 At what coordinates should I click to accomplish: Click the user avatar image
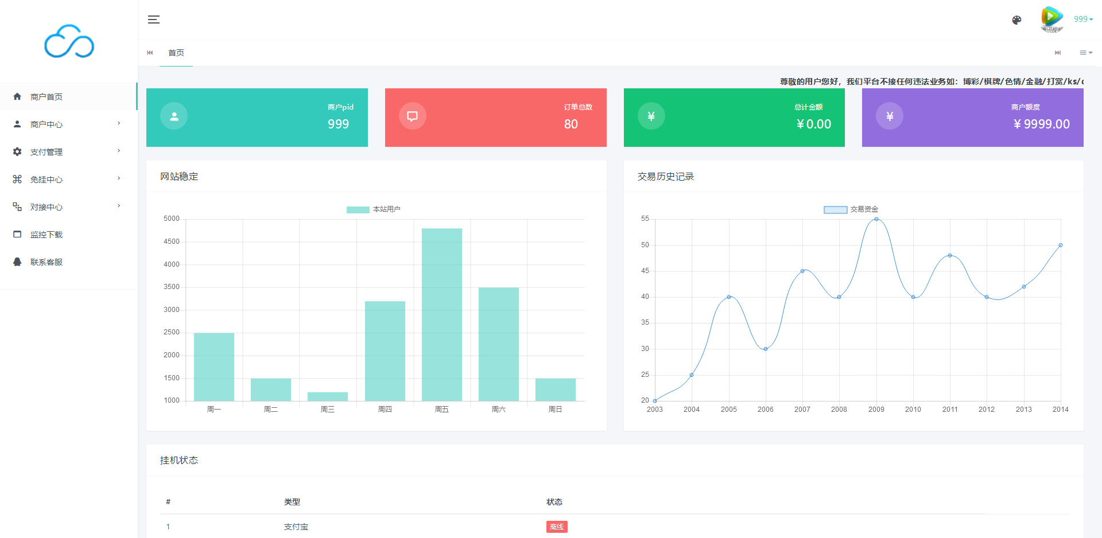tap(1051, 20)
